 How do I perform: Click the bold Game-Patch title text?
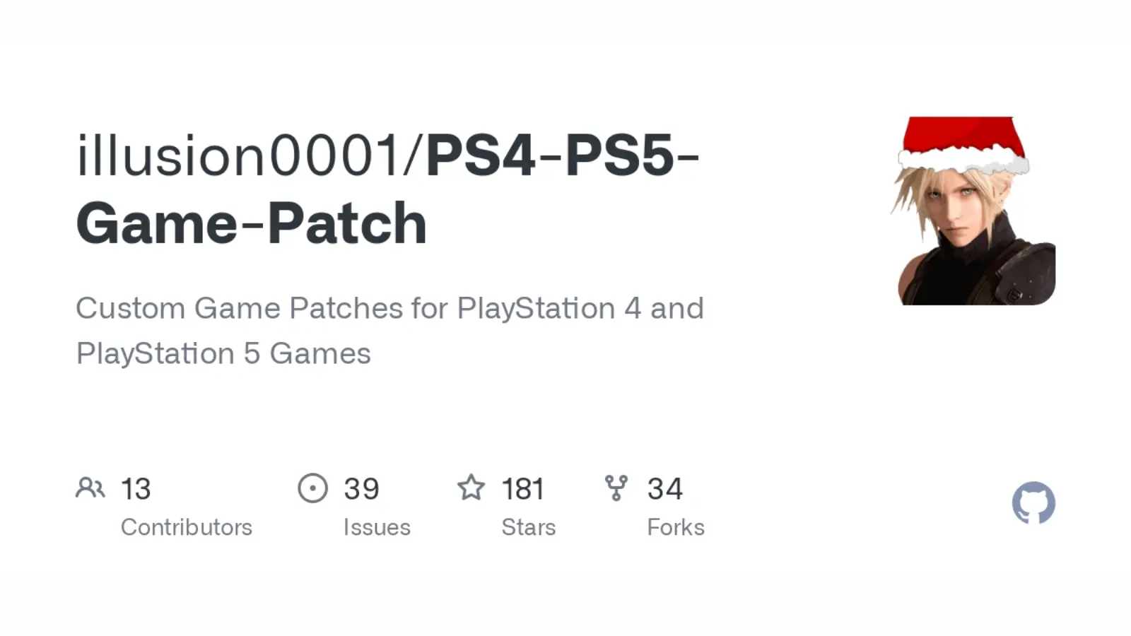pyautogui.click(x=252, y=223)
